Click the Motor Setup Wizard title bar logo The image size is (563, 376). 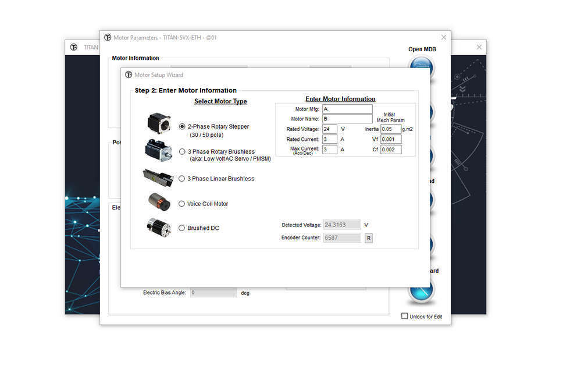tap(129, 75)
